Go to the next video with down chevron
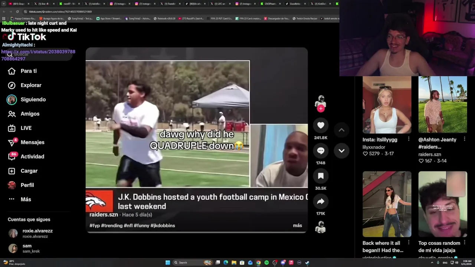Screen dimensions: 475x267 341,151
